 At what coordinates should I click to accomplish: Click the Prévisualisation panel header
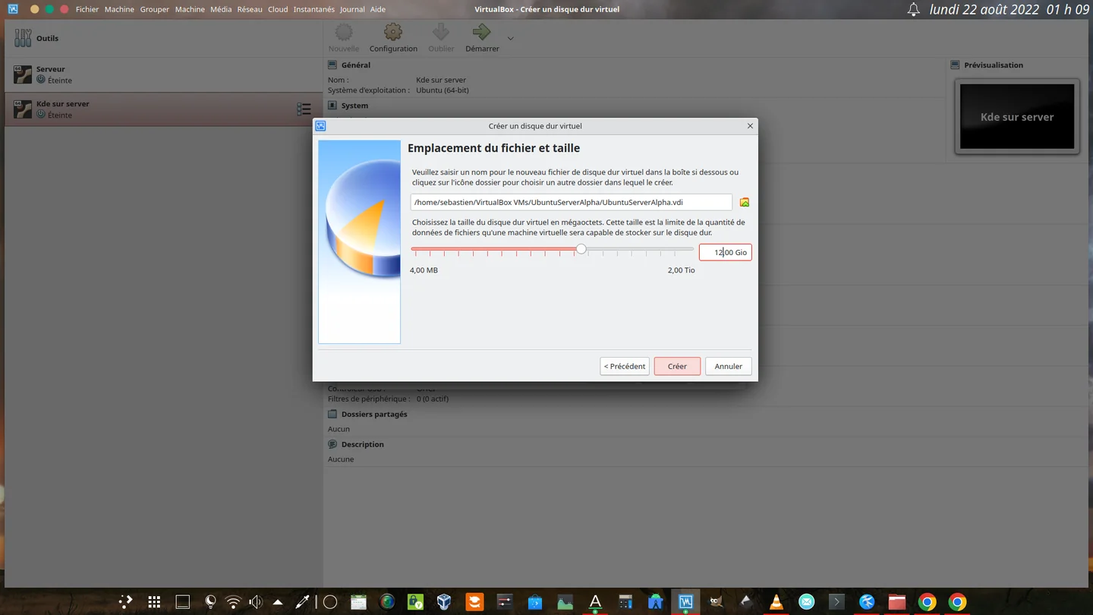pyautogui.click(x=993, y=65)
